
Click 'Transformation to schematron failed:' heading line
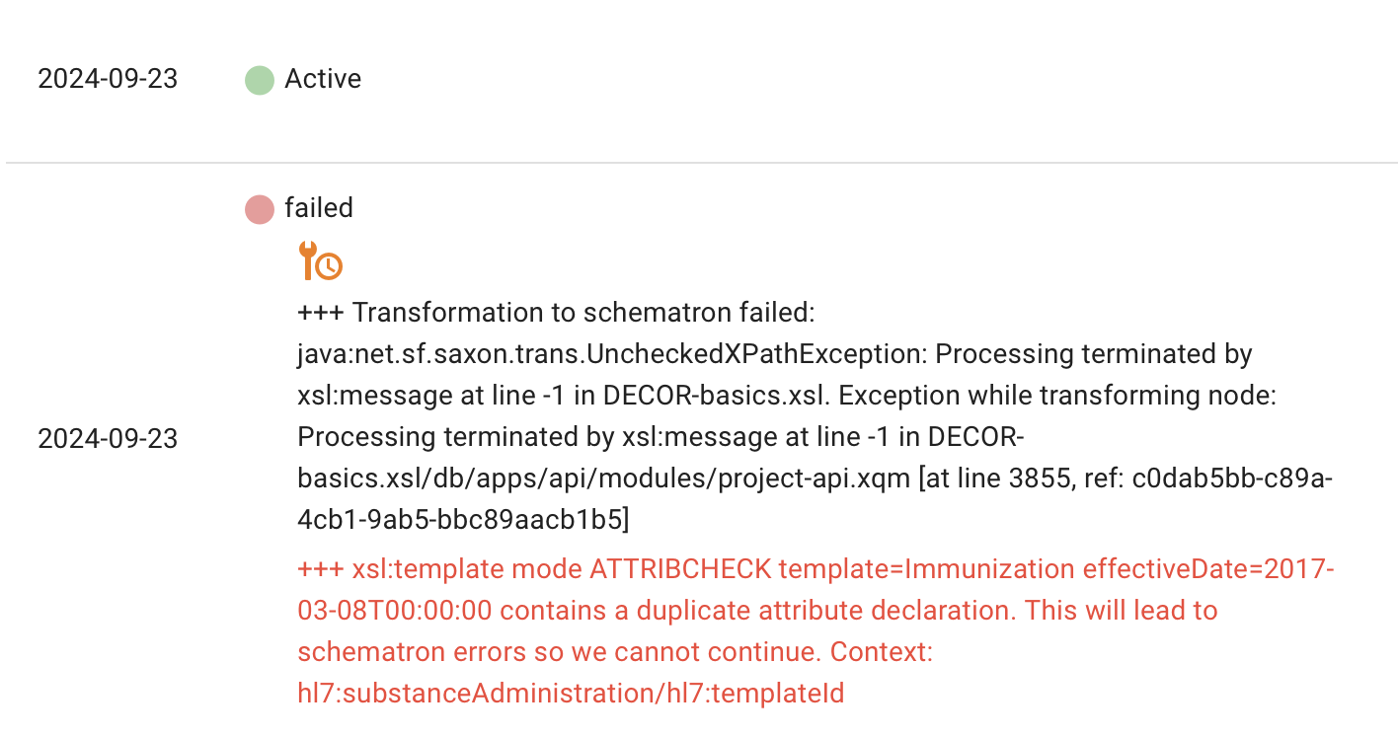click(x=556, y=313)
